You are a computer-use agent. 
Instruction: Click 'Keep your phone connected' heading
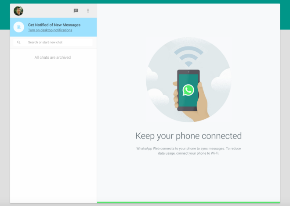click(x=188, y=136)
